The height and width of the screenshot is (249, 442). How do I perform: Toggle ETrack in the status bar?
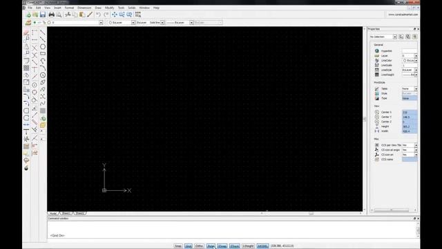pos(235,246)
